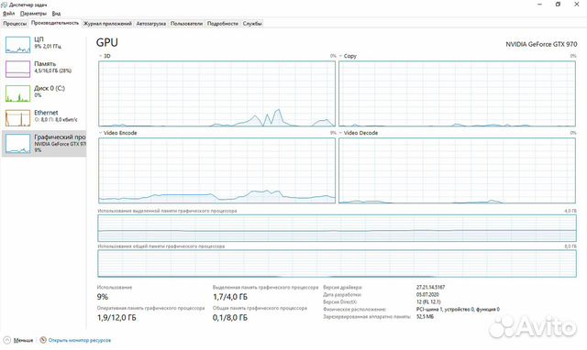
Task: Open the Video Encode graph dropdown
Action: pos(101,133)
